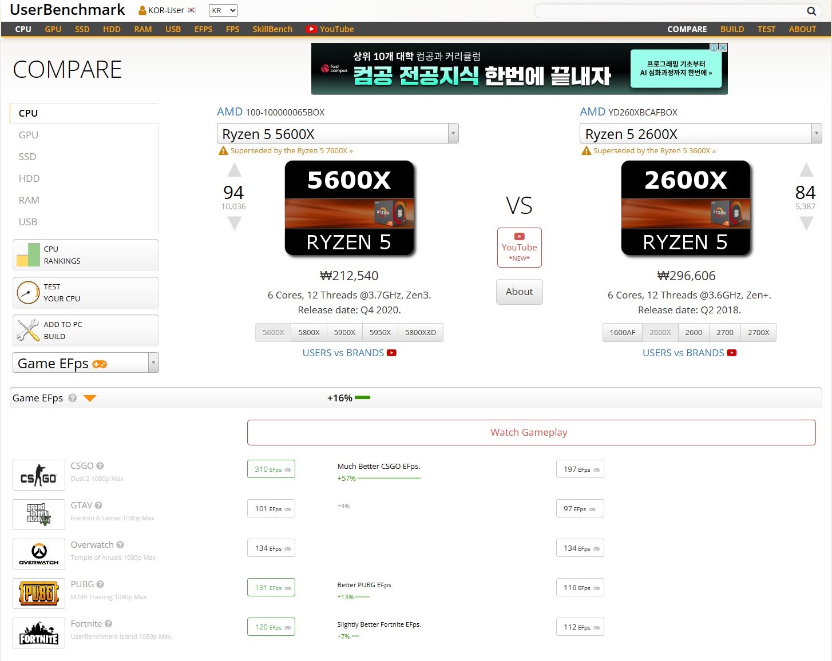Screen dimensions: 832x661
Task: Click the 5600X superseded warning icon
Action: pos(224,151)
